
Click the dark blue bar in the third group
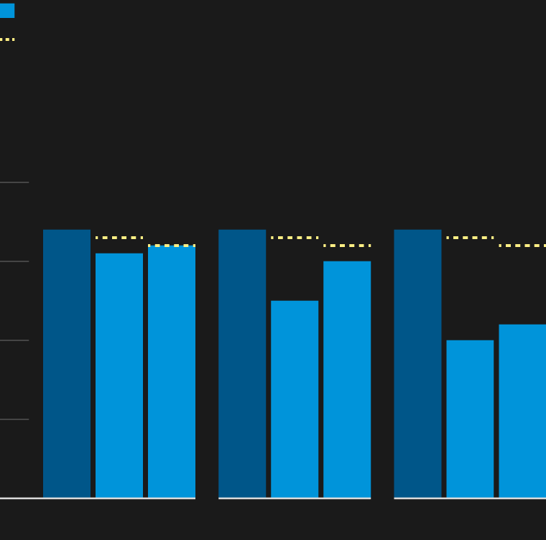[417, 363]
